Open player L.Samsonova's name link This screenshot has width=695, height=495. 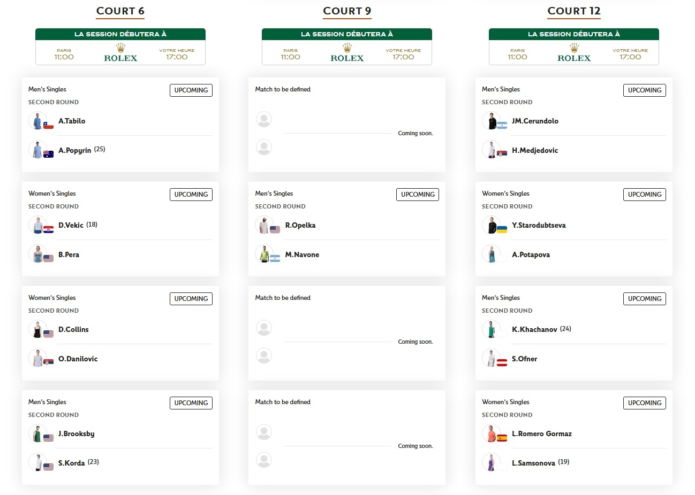[533, 463]
